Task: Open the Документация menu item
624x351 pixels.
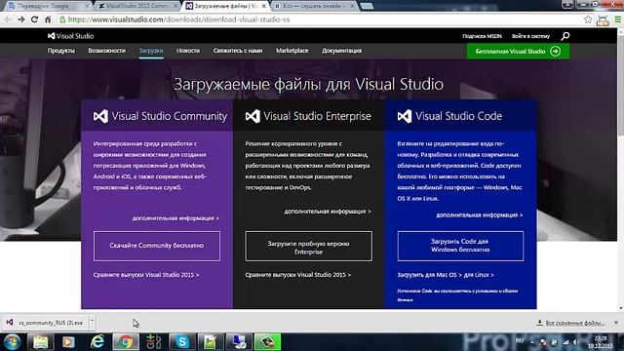Action: point(342,51)
